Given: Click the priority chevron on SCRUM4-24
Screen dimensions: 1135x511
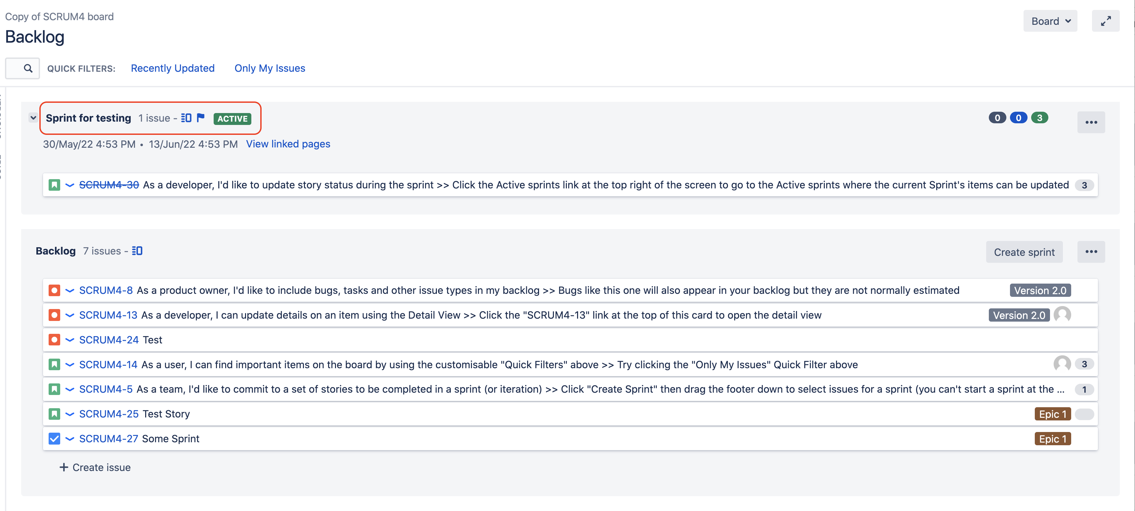Looking at the screenshot, I should (70, 340).
